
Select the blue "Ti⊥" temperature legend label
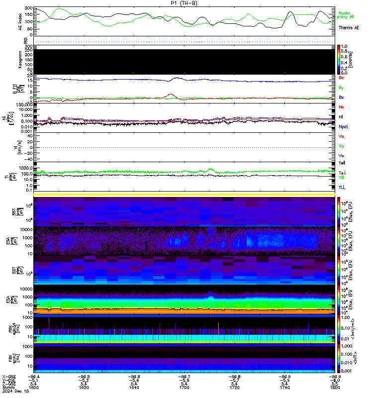coord(342,188)
